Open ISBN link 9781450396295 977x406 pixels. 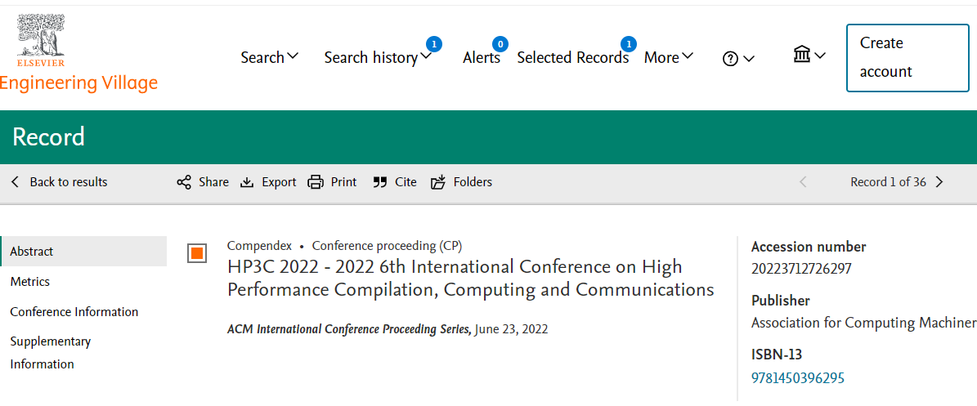tap(798, 378)
